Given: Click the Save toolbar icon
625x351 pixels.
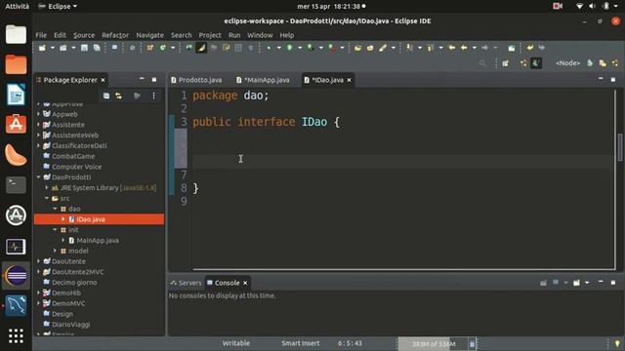Looking at the screenshot, I should [84, 48].
